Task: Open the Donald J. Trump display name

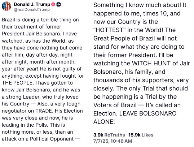Action: pyautogui.click(x=32, y=4)
